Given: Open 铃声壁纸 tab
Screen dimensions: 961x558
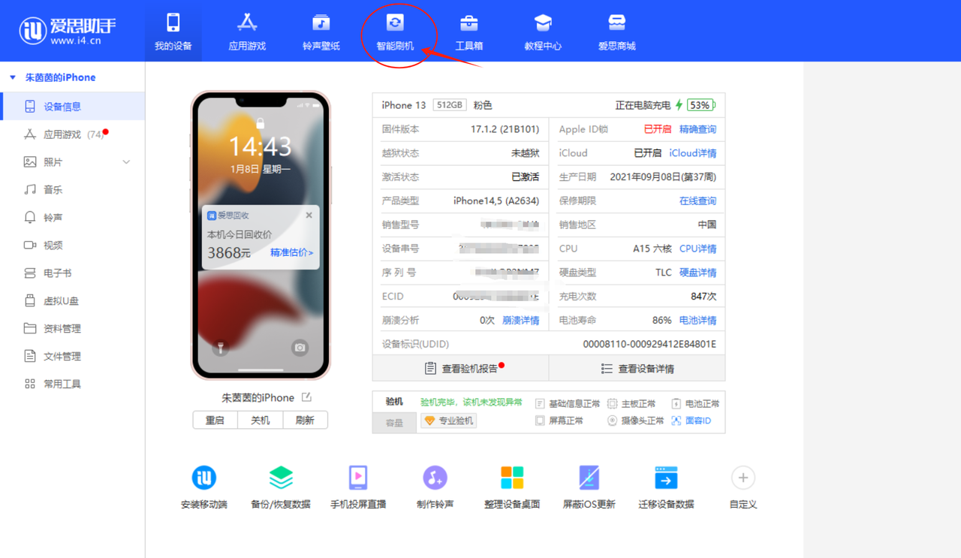Looking at the screenshot, I should click(321, 31).
